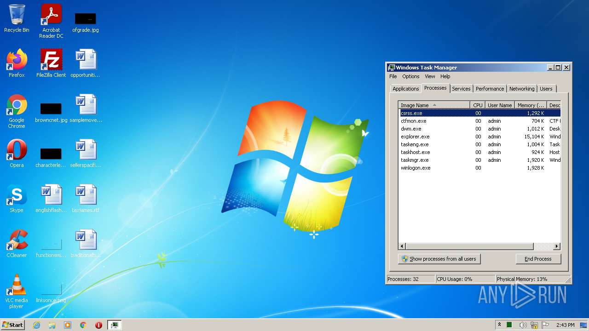Image resolution: width=589 pixels, height=331 pixels.
Task: Open Skype desktop shortcut
Action: (x=17, y=199)
